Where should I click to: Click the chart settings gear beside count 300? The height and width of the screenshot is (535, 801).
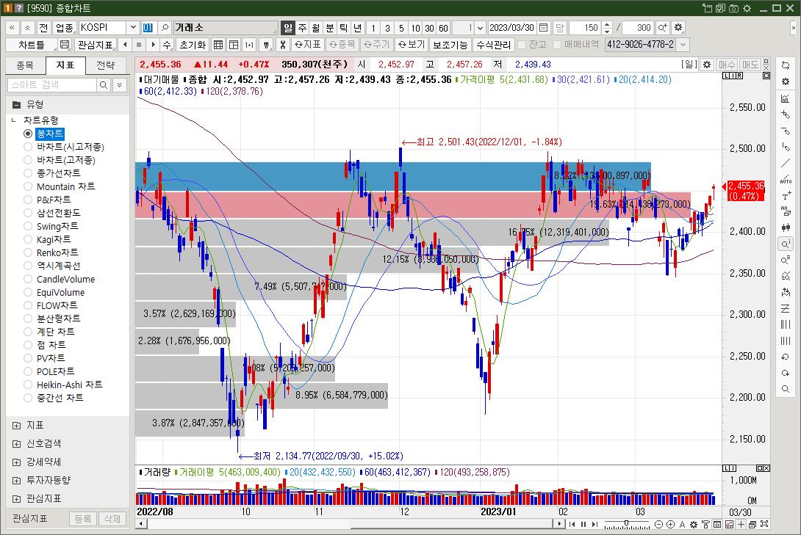[678, 28]
